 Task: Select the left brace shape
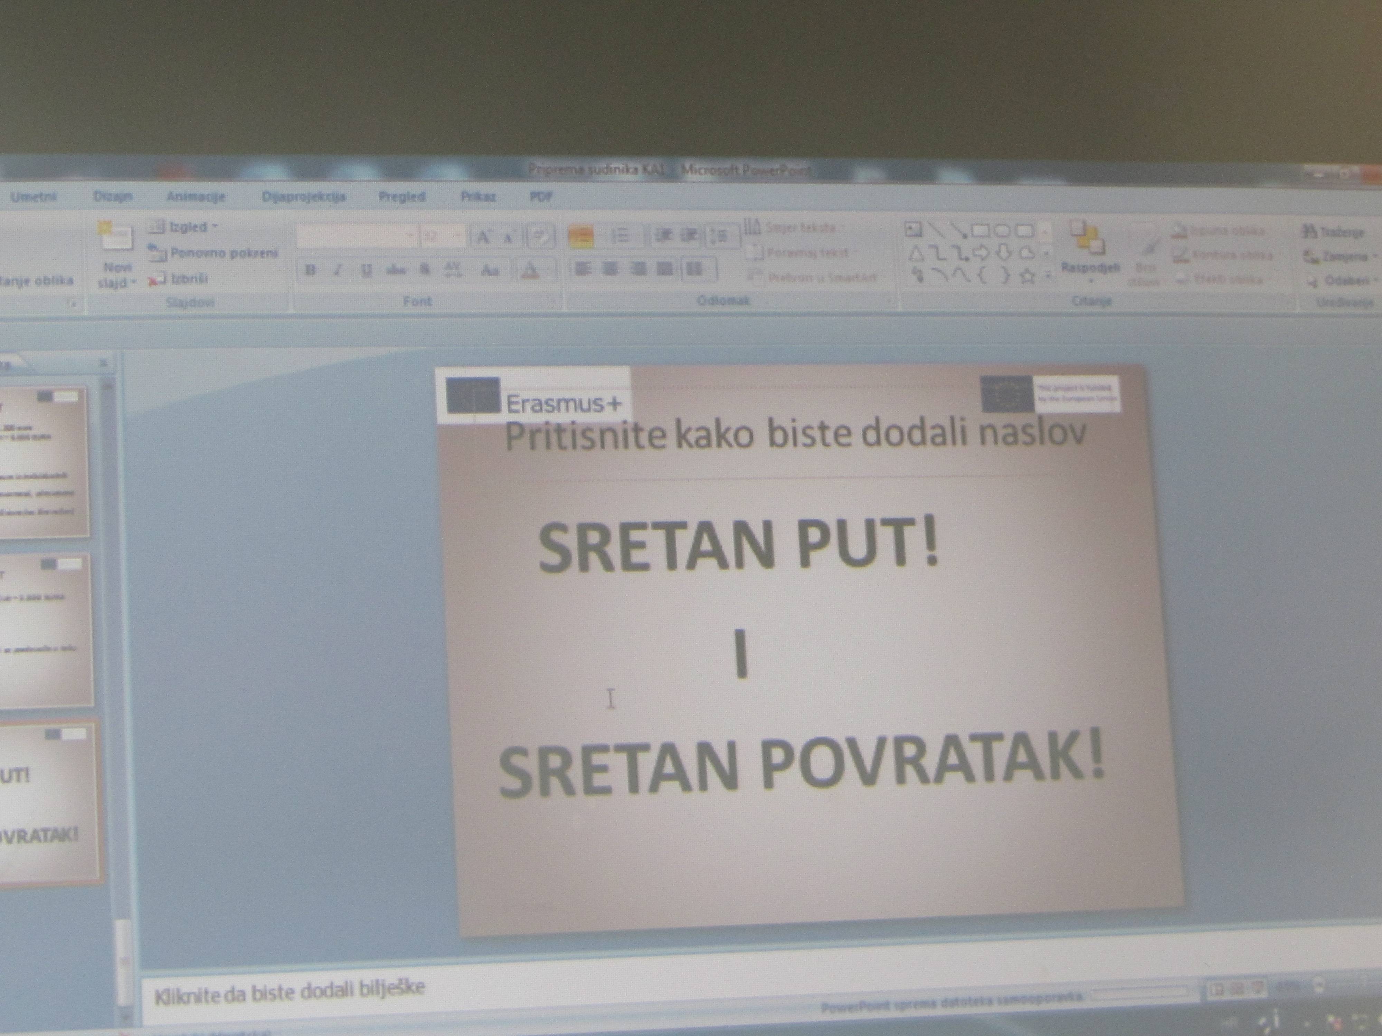[x=982, y=276]
